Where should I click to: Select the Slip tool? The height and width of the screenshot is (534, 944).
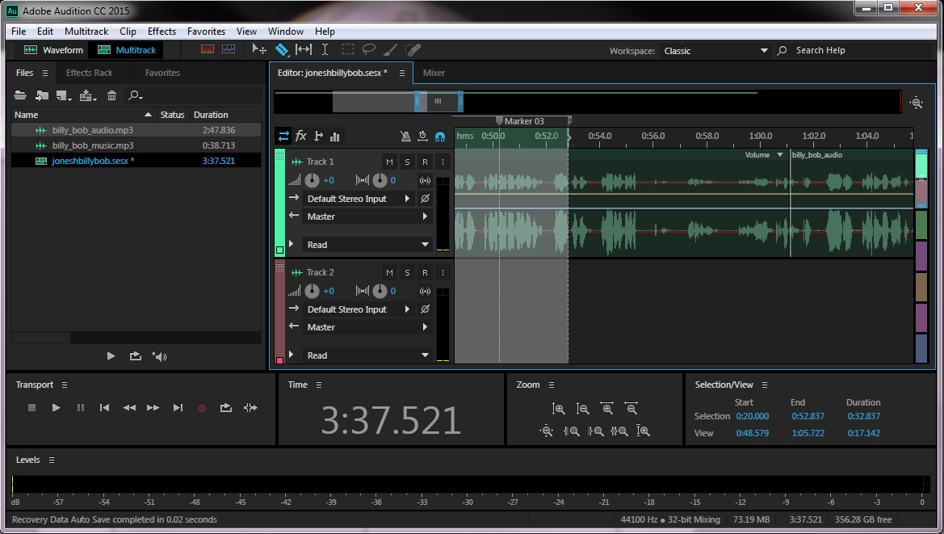point(304,49)
